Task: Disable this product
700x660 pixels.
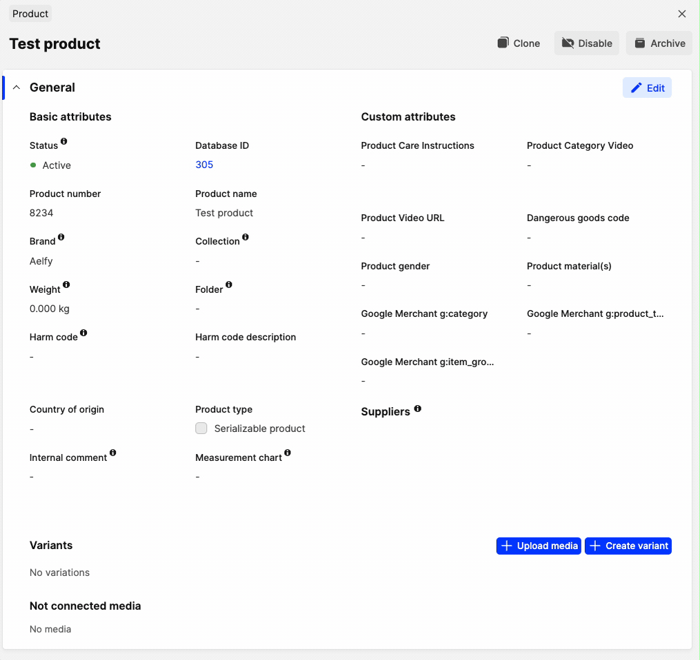Action: click(x=587, y=43)
